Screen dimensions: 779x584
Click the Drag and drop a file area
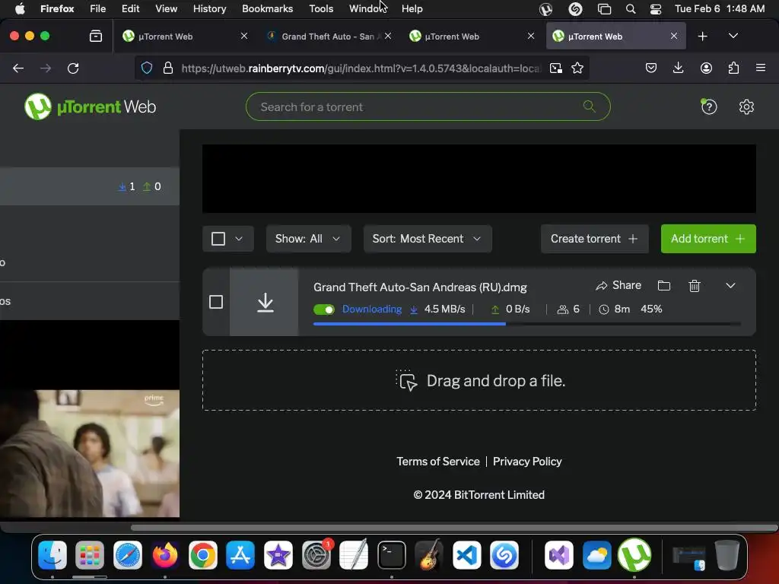479,380
